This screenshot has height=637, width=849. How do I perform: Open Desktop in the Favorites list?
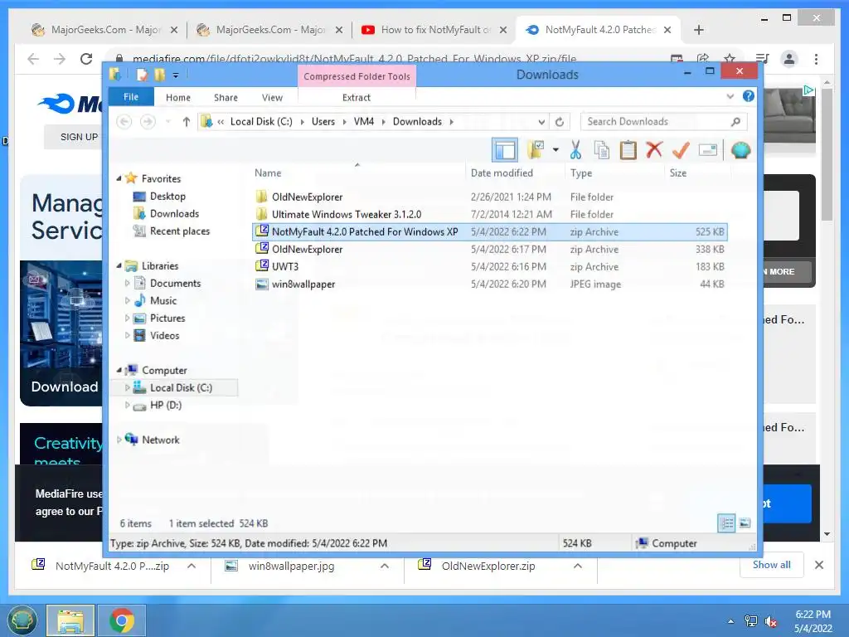pyautogui.click(x=167, y=197)
